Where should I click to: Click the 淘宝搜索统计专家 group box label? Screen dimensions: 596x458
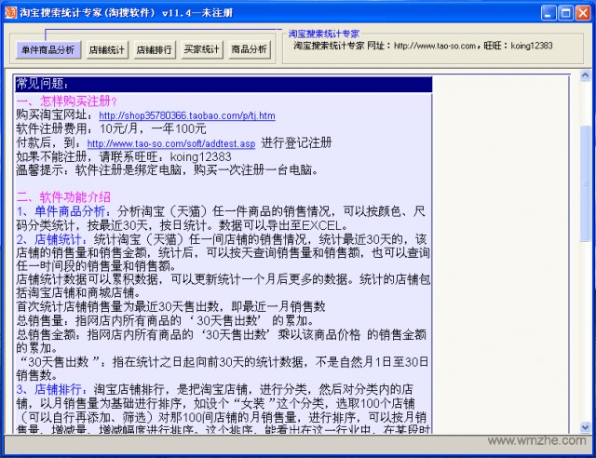[x=324, y=34]
